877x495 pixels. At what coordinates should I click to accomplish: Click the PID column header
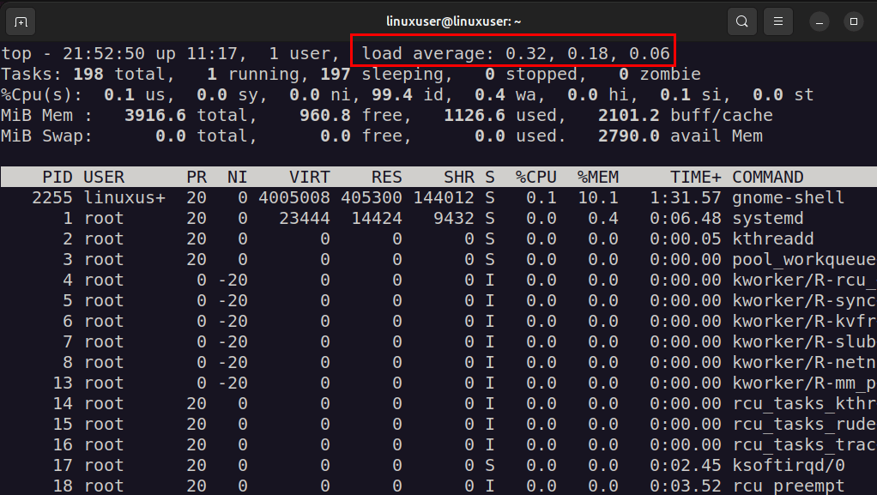[x=57, y=178]
